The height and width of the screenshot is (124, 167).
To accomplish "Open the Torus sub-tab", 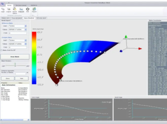I will (17, 18).
